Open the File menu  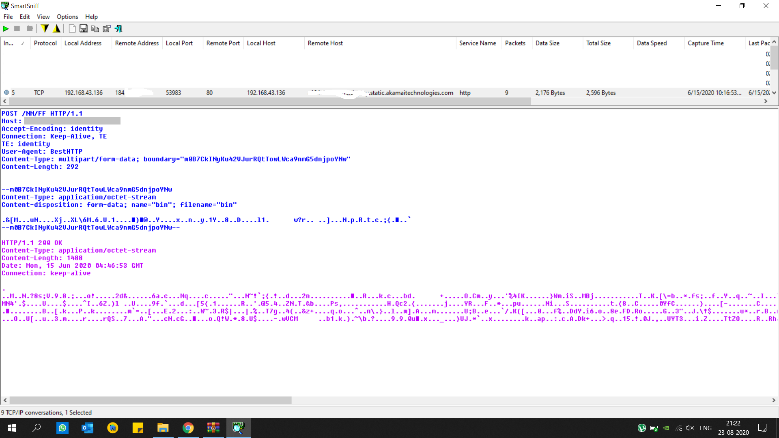(8, 17)
